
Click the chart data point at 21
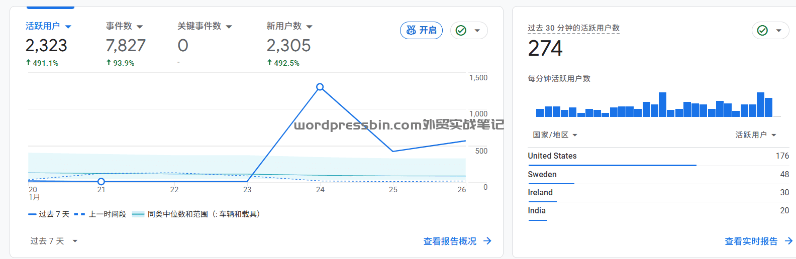point(102,181)
